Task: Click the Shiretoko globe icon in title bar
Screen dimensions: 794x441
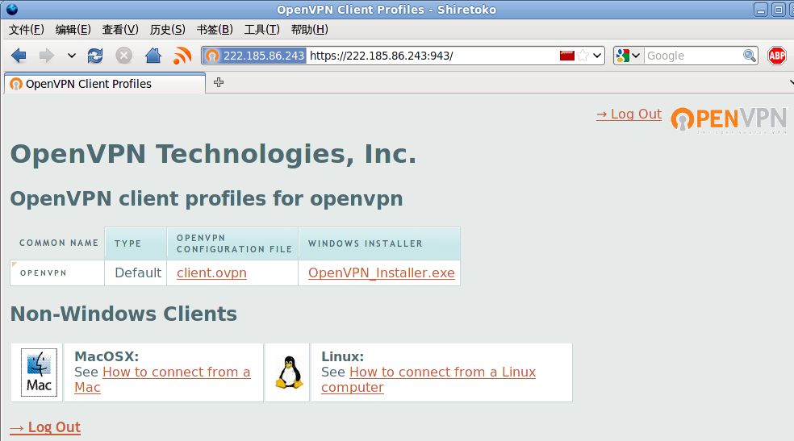Action: click(12, 9)
